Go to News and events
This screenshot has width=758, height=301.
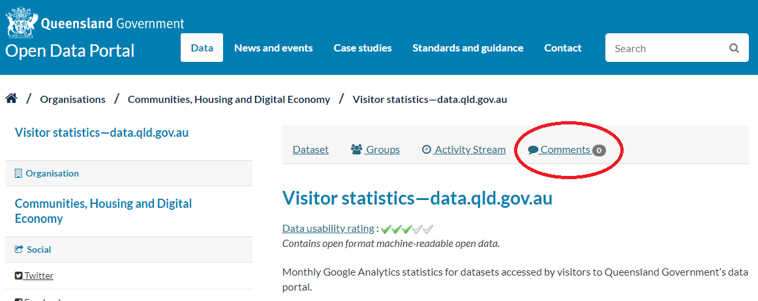273,48
